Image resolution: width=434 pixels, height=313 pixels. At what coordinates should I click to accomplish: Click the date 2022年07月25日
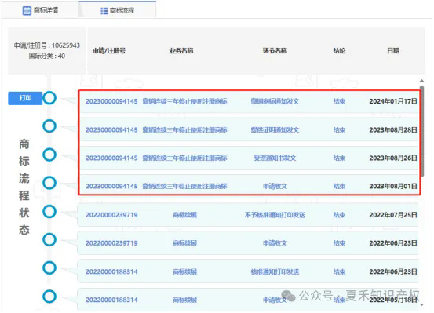click(393, 215)
